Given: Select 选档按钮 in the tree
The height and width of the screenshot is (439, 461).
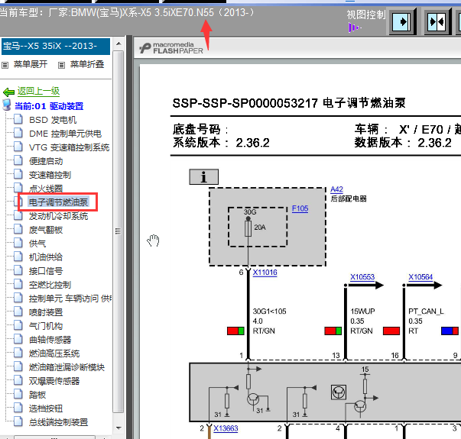Looking at the screenshot, I should click(x=46, y=408).
